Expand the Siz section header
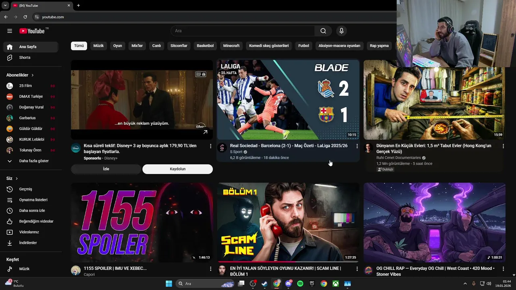The width and height of the screenshot is (516, 290). click(x=12, y=178)
